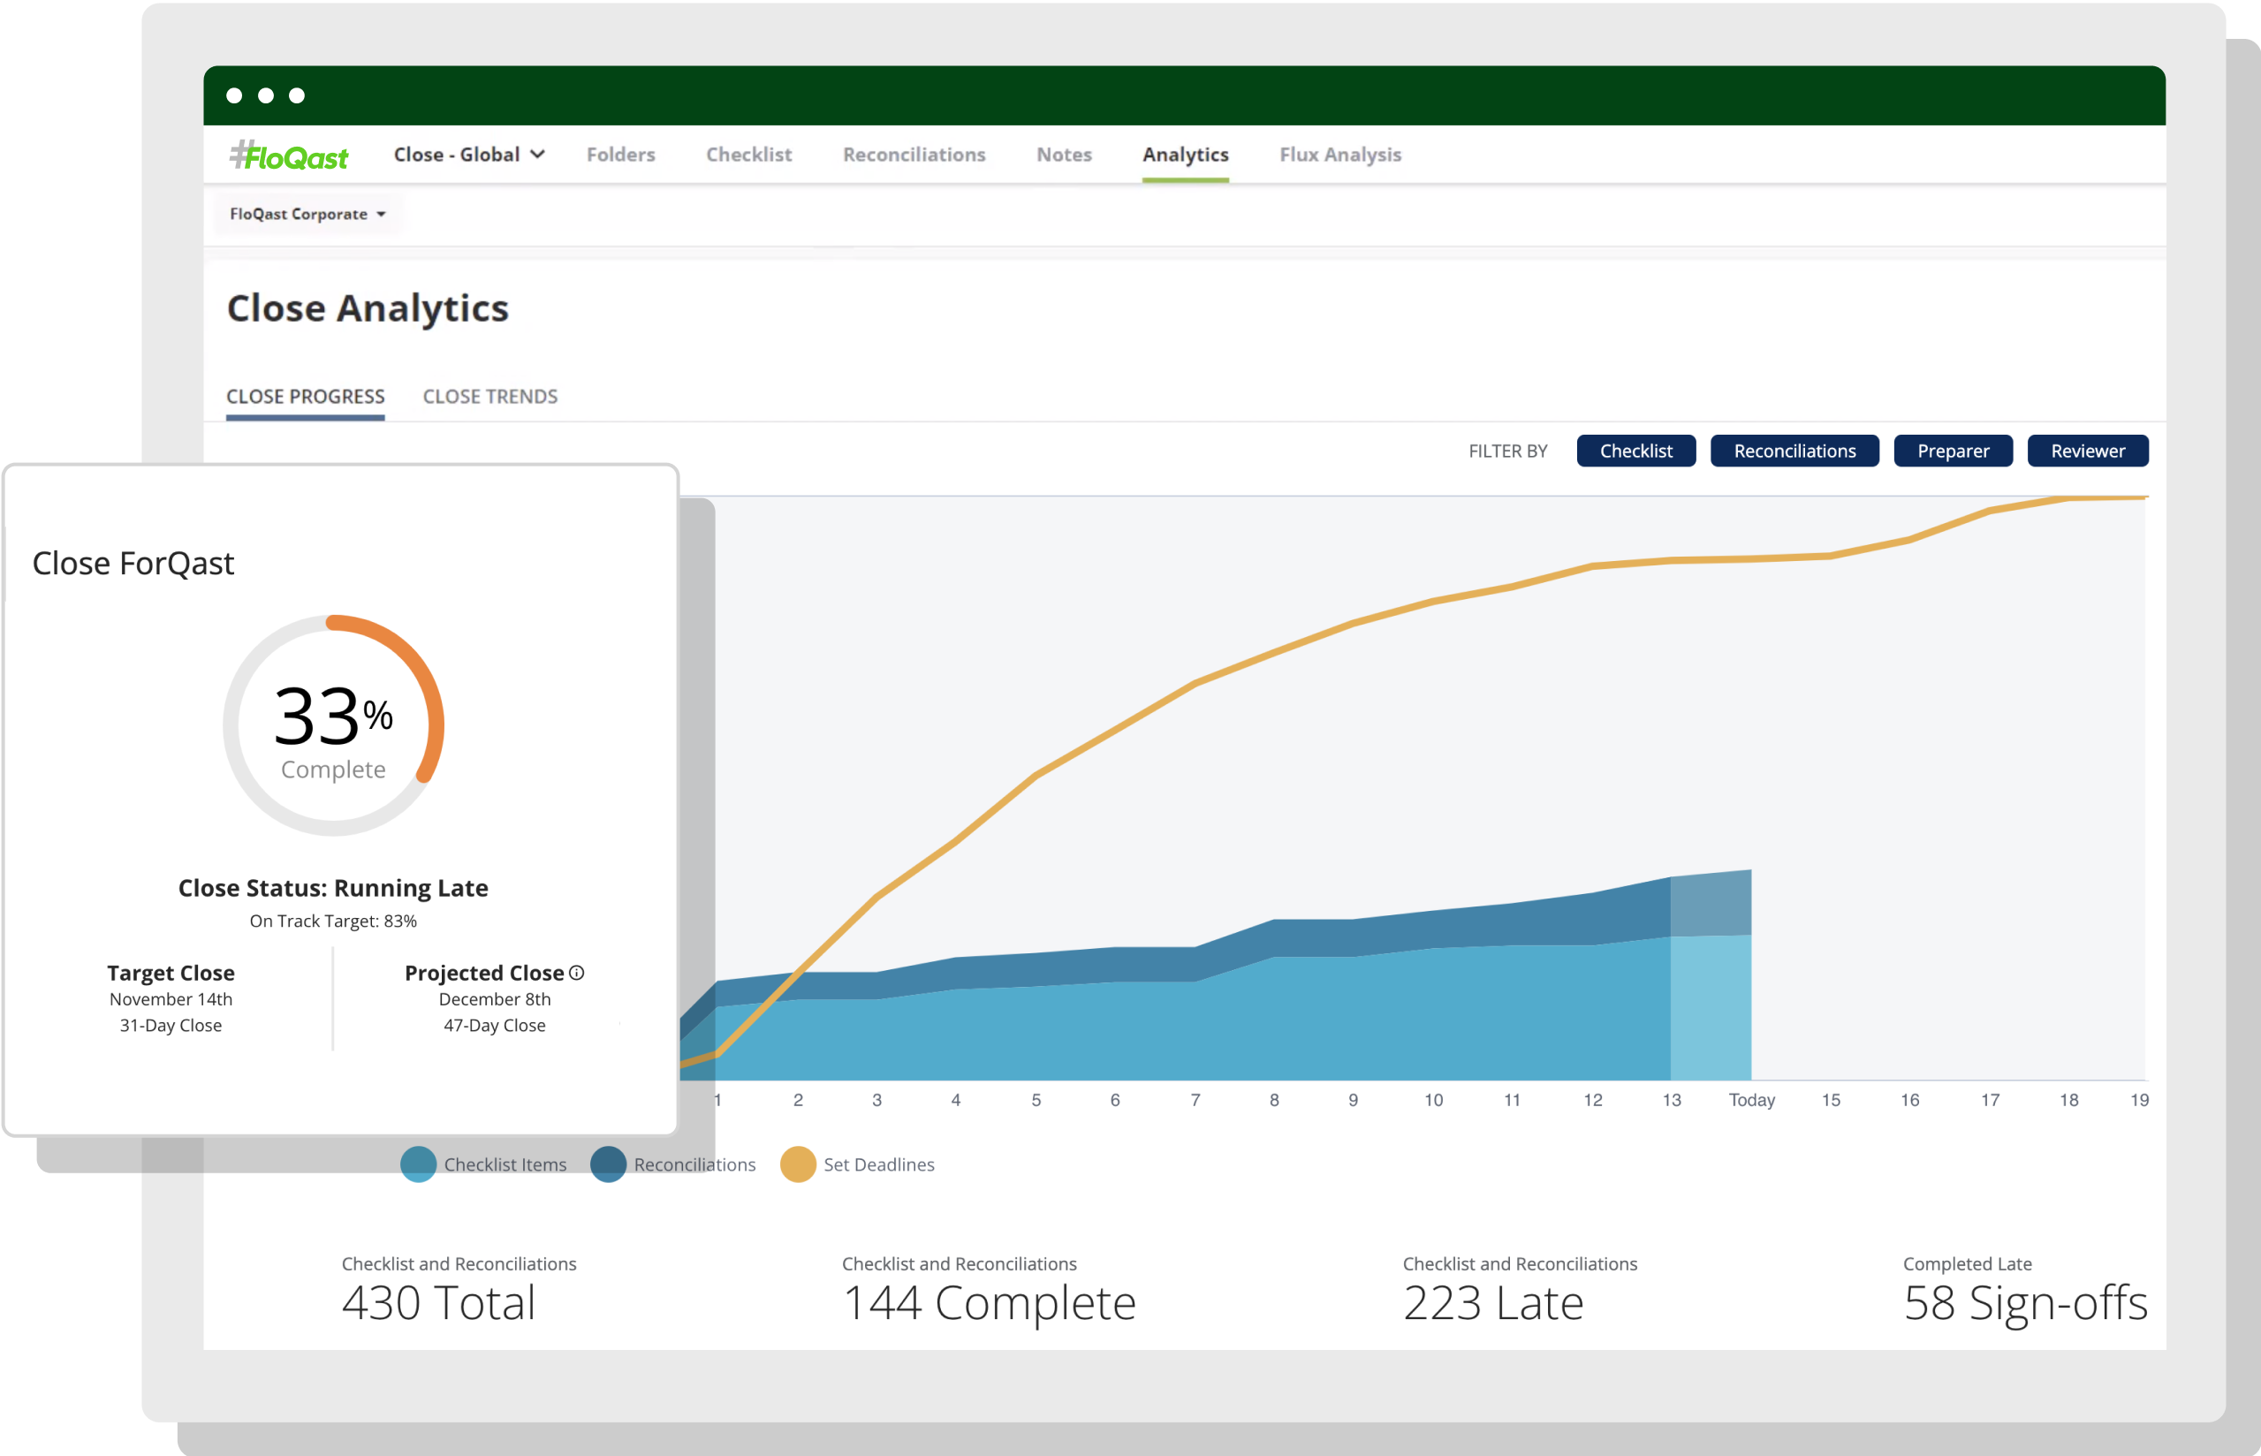
Task: Toggle the Checklist Items legend circle
Action: [418, 1164]
